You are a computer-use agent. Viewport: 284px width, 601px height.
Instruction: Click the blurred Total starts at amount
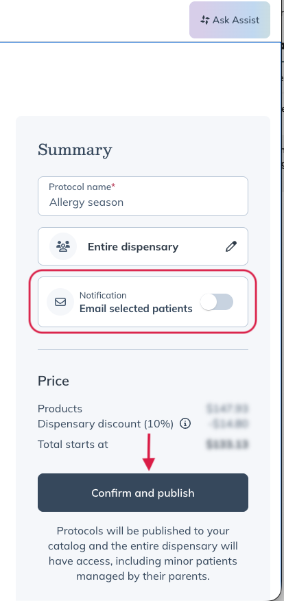click(x=227, y=445)
